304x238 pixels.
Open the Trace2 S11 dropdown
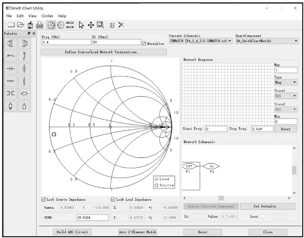point(286,109)
